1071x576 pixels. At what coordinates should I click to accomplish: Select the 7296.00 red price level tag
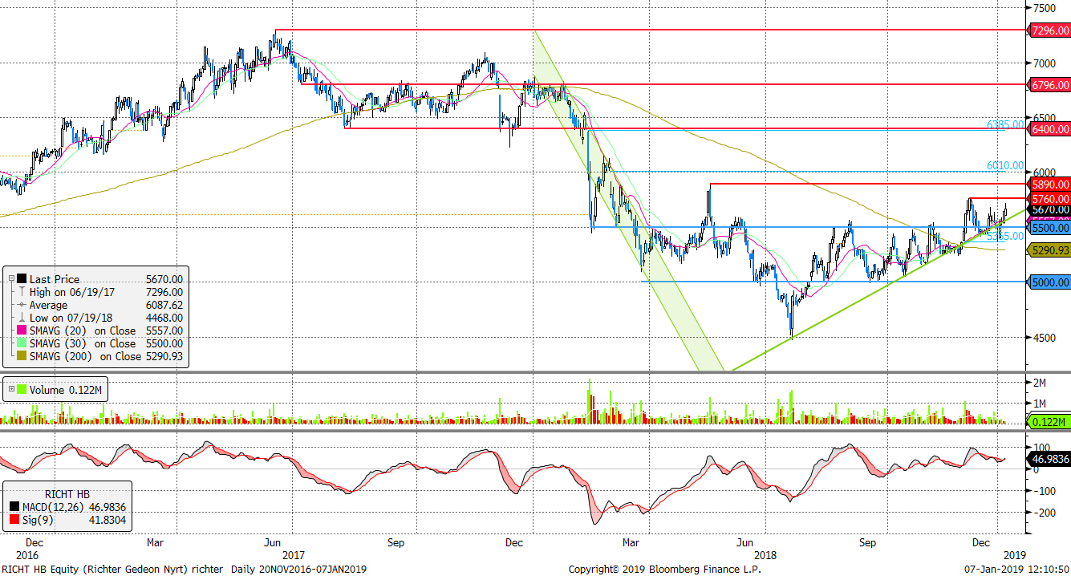tap(1050, 30)
